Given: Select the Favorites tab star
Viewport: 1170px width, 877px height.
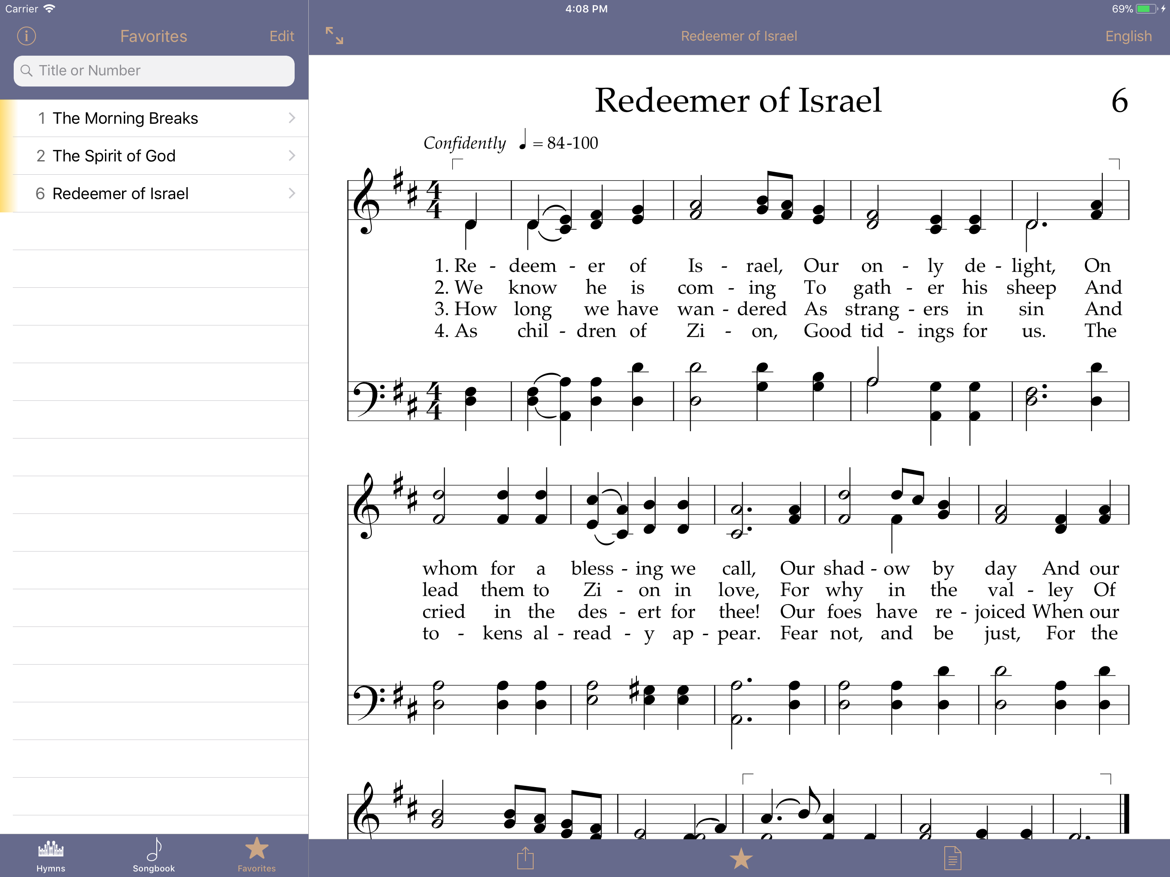Looking at the screenshot, I should (x=257, y=849).
